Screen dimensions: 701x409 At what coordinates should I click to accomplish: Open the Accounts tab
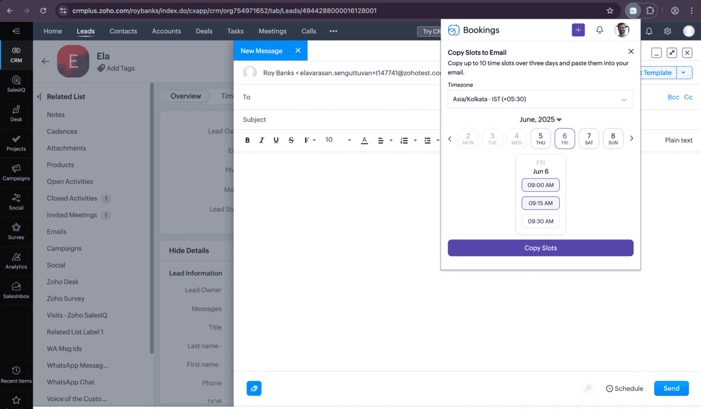click(x=166, y=31)
